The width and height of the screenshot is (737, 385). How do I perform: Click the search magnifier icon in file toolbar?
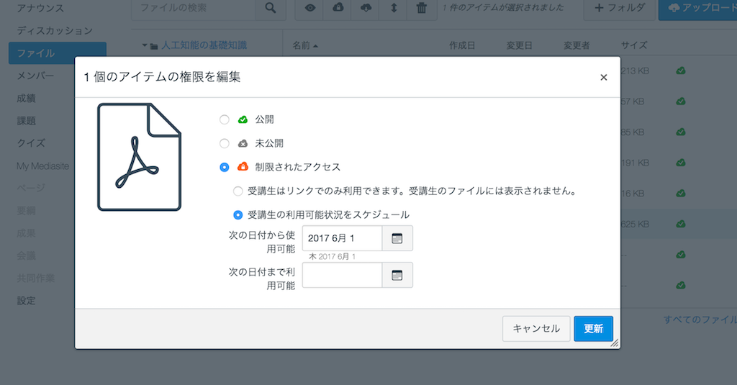[x=271, y=7]
